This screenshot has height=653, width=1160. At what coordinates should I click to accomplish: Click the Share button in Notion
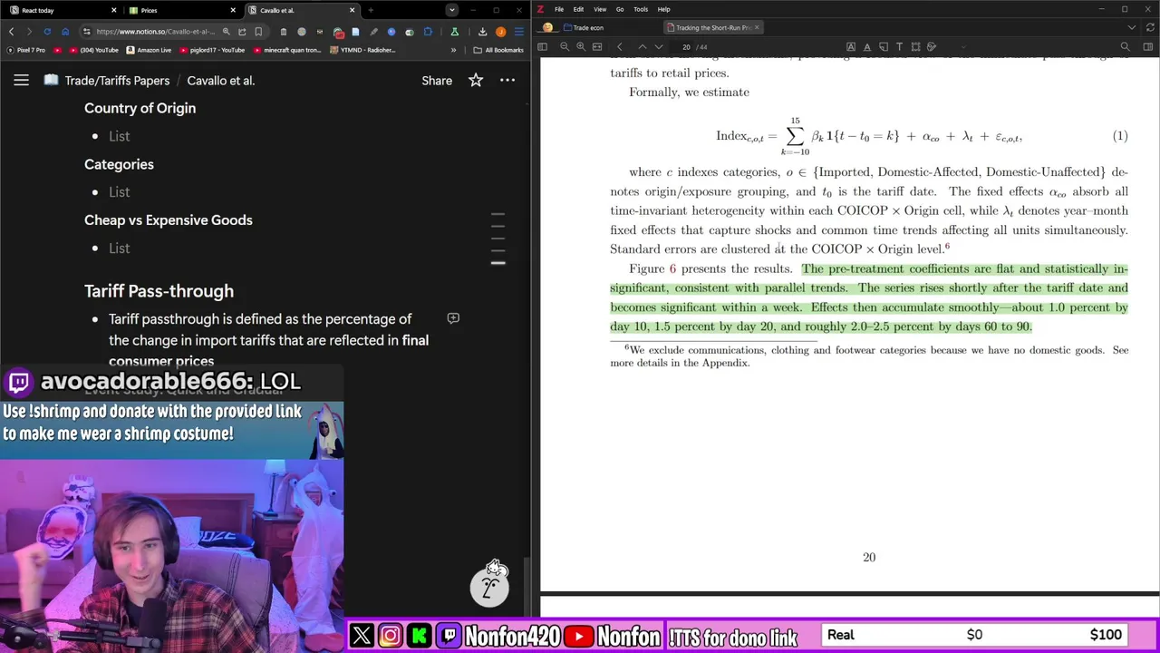(437, 81)
